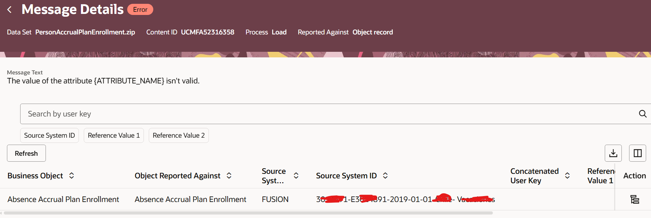
Task: Click the horizontal table scrollbar
Action: 248,213
